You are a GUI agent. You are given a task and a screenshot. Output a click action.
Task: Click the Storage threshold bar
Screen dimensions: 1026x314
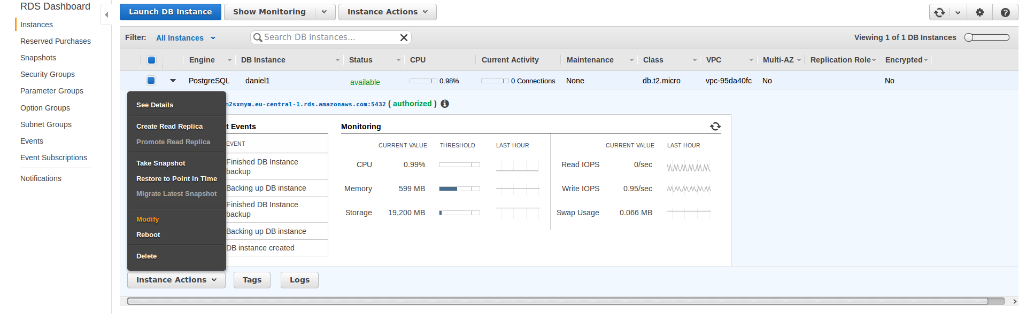[x=459, y=213]
